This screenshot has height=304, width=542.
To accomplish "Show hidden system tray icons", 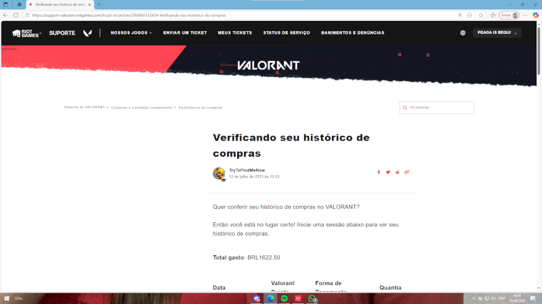I will pos(473,299).
